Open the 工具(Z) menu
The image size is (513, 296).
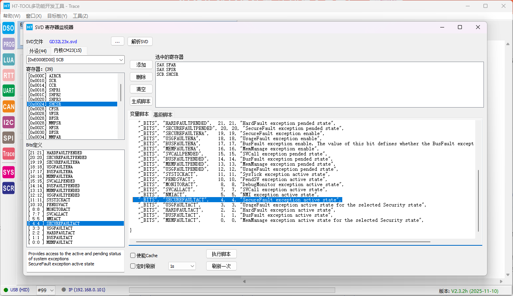(x=80, y=16)
